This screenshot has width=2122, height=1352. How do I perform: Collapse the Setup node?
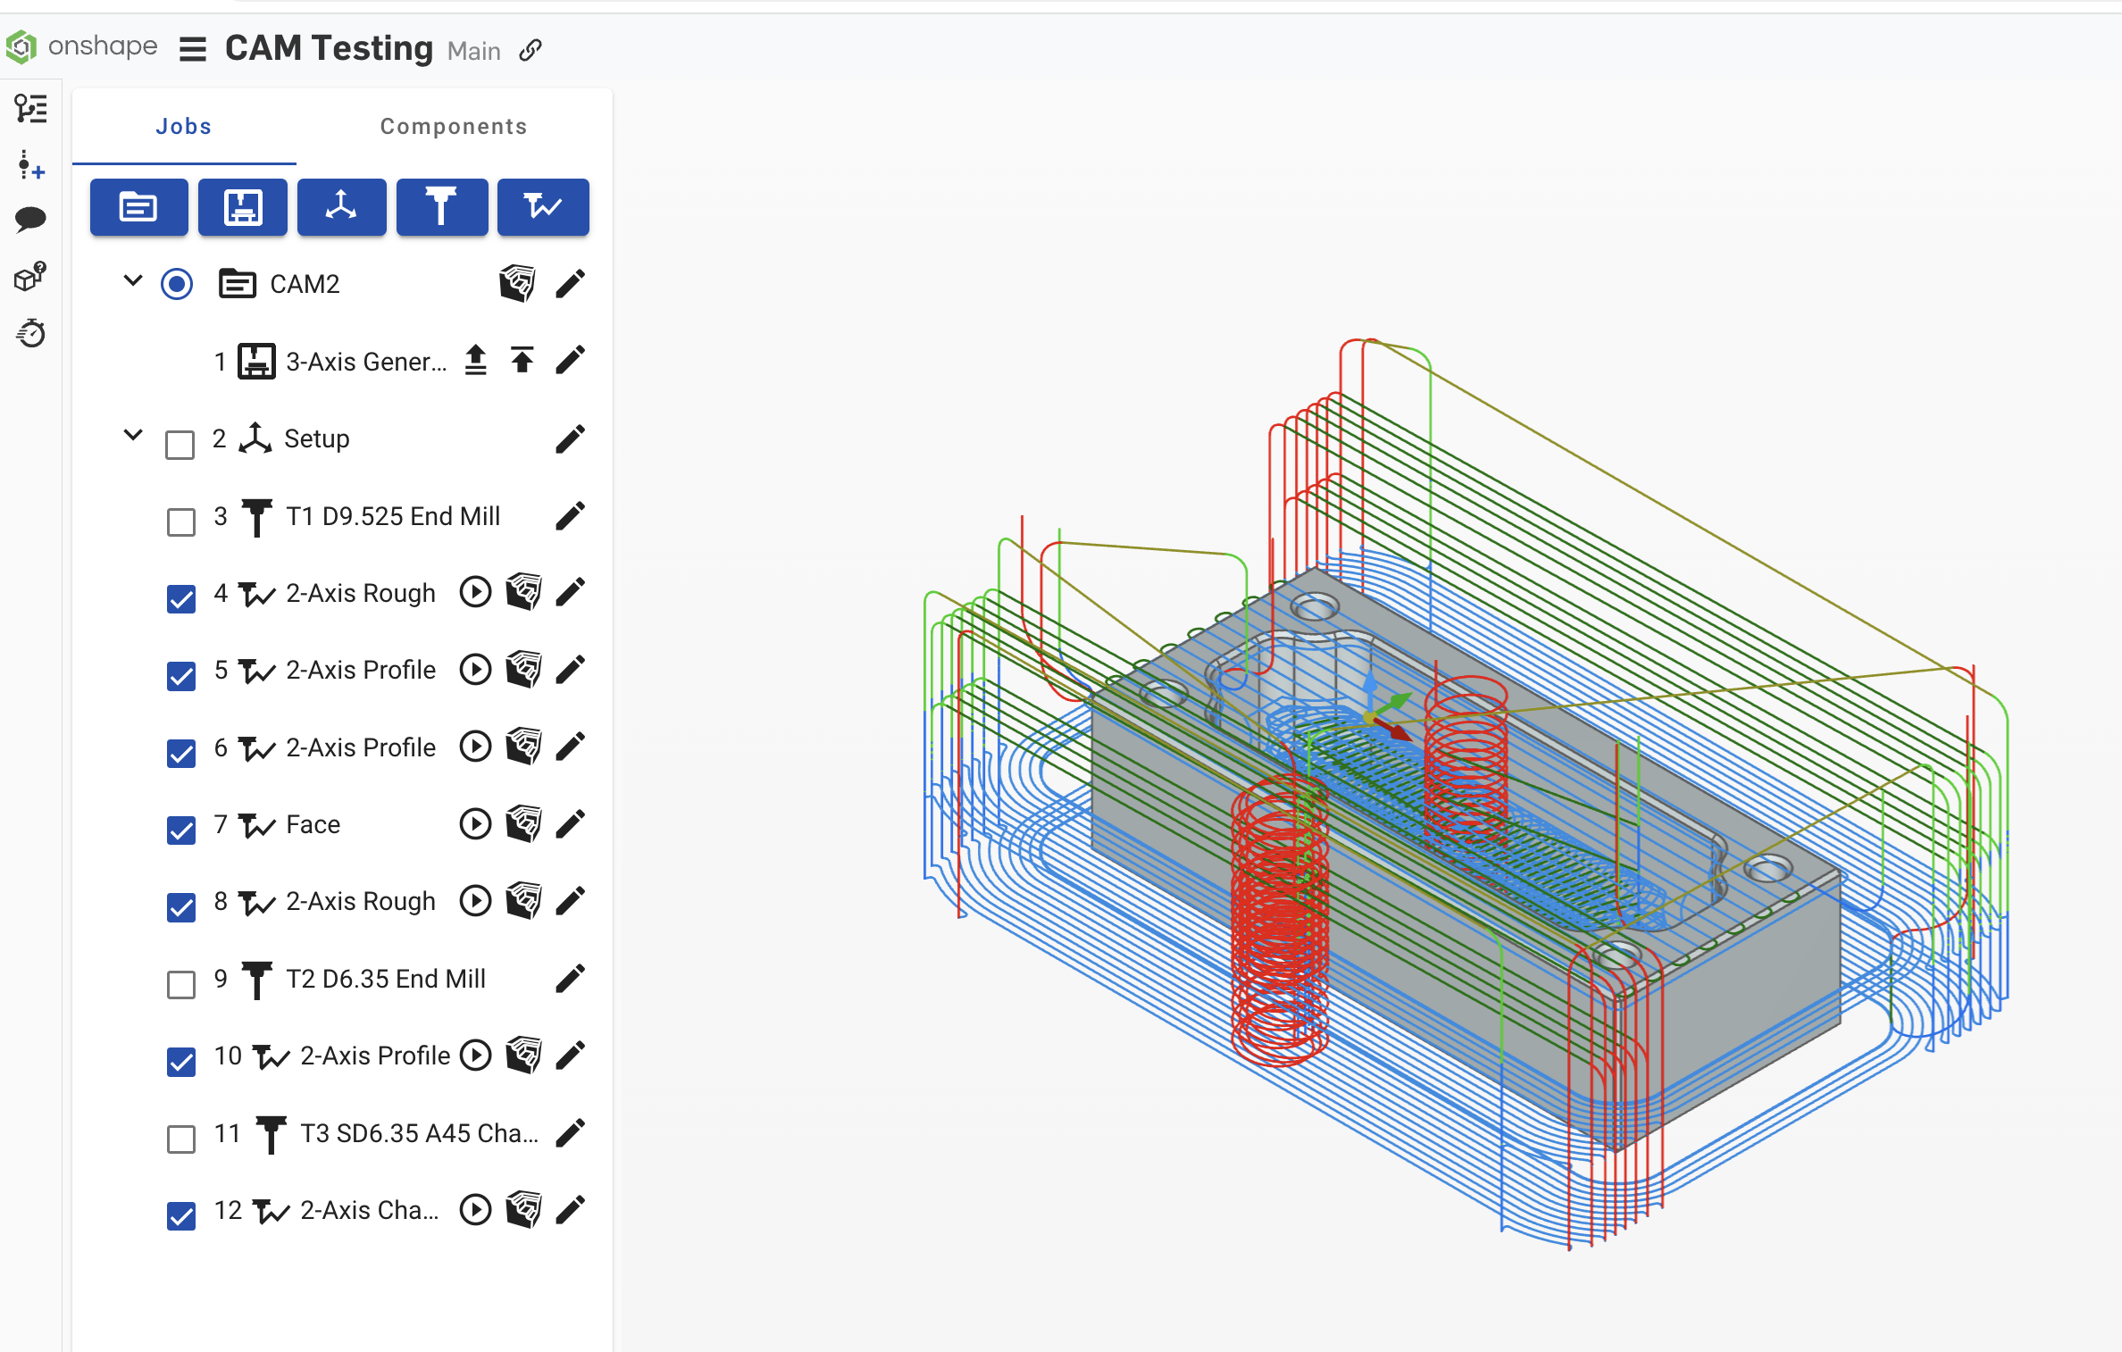pos(133,435)
